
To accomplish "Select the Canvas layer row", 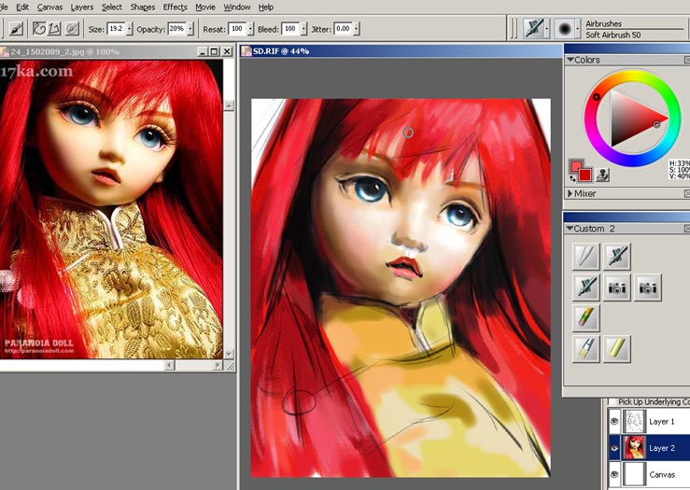I will pyautogui.click(x=649, y=474).
